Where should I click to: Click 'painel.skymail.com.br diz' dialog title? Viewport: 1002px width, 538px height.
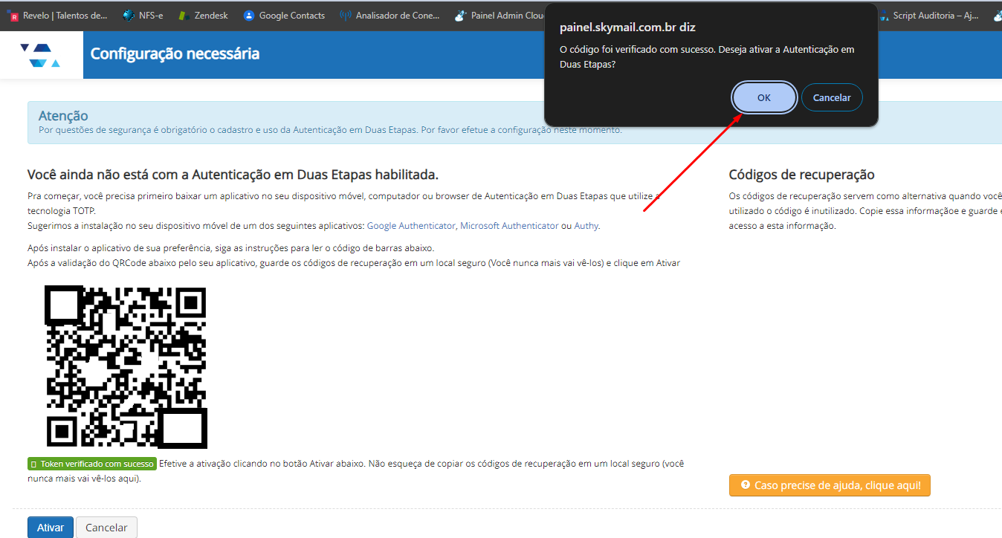point(627,28)
